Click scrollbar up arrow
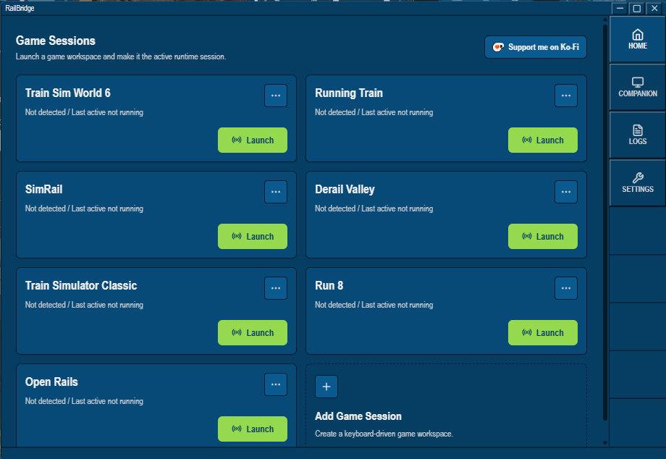The image size is (666, 459). pos(605,20)
